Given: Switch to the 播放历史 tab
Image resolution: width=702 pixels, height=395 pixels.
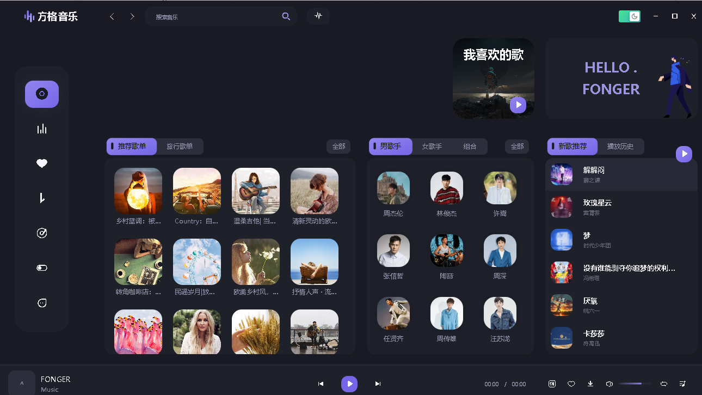Looking at the screenshot, I should pos(621,146).
